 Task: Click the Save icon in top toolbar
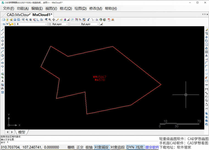(x=15, y=20)
